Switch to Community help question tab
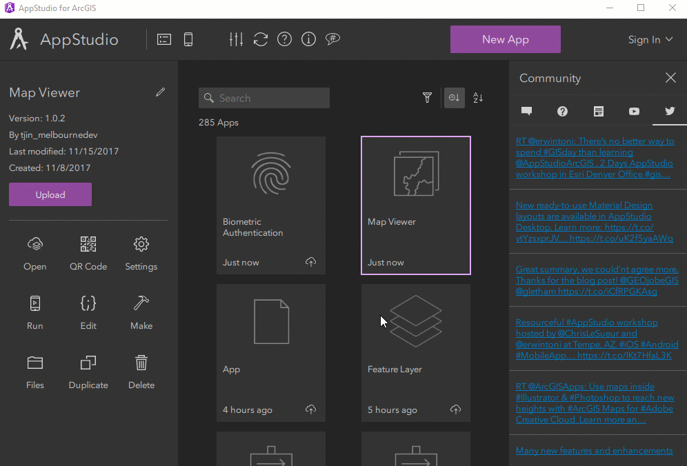Viewport: 687px width, 466px height. coord(563,111)
